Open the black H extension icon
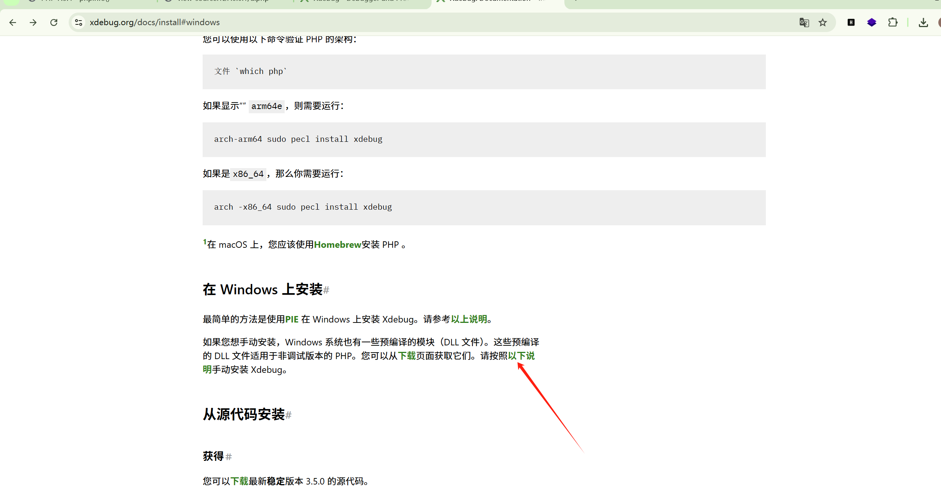This screenshot has height=499, width=941. pyautogui.click(x=851, y=22)
